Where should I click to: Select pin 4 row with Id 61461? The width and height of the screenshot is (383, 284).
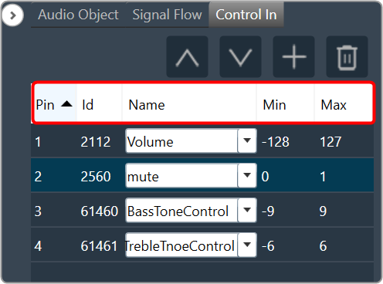(x=202, y=245)
